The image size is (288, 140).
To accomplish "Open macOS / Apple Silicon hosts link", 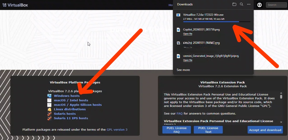I will (78, 105).
